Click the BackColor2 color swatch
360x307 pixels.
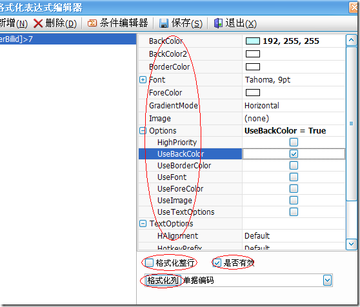[253, 54]
